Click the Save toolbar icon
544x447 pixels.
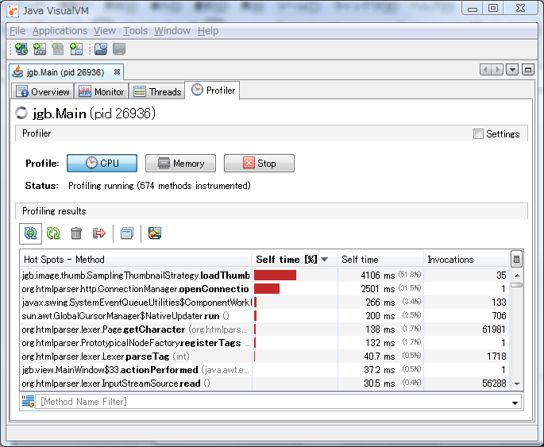tap(119, 49)
